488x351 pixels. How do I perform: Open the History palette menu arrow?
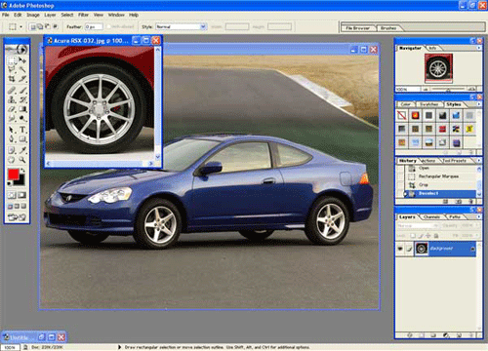478,161
